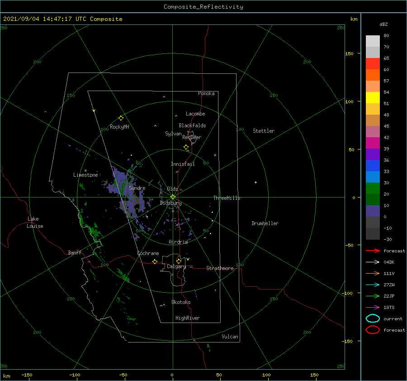Click the Airdrie label

click(178, 242)
